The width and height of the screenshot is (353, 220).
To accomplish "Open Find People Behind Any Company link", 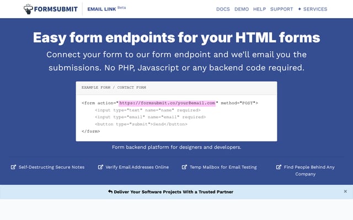I will 309,170.
